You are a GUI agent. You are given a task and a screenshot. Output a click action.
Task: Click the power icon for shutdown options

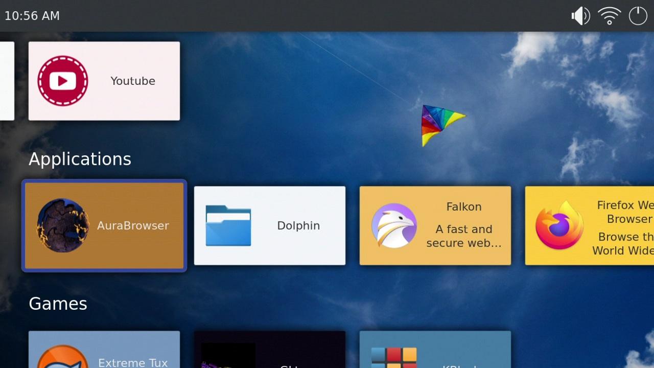click(638, 16)
